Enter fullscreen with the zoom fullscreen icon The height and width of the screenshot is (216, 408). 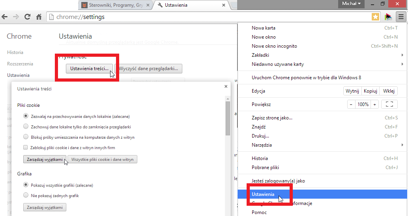389,104
